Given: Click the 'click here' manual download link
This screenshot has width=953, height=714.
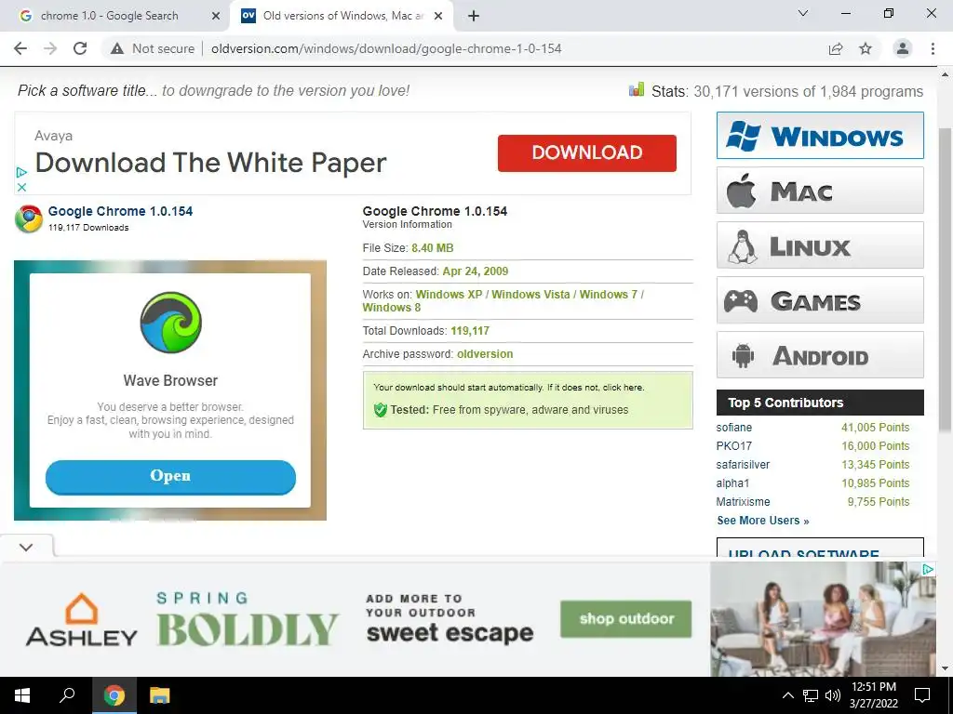Looking at the screenshot, I should (622, 388).
